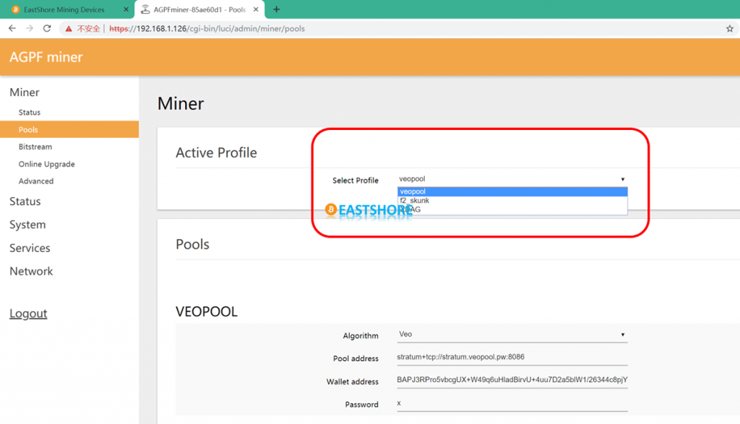The width and height of the screenshot is (740, 424).
Task: Switch to EastShore Mining Devices tab
Action: point(64,9)
